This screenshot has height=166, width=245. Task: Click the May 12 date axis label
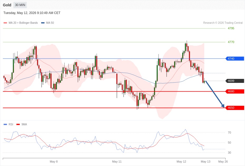click(181, 162)
